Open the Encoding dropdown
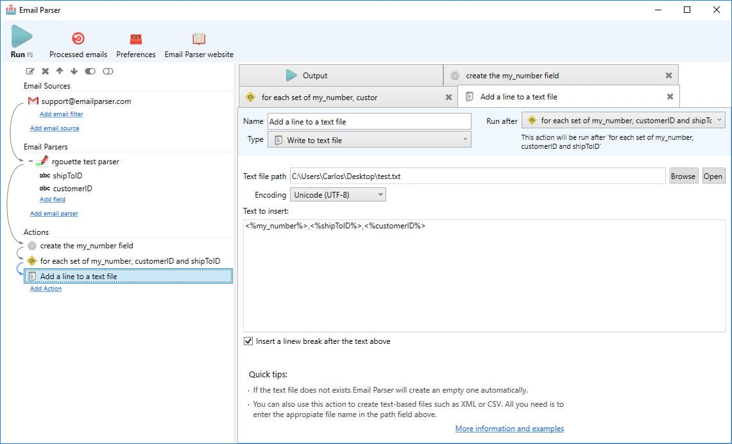The width and height of the screenshot is (732, 444). 338,194
